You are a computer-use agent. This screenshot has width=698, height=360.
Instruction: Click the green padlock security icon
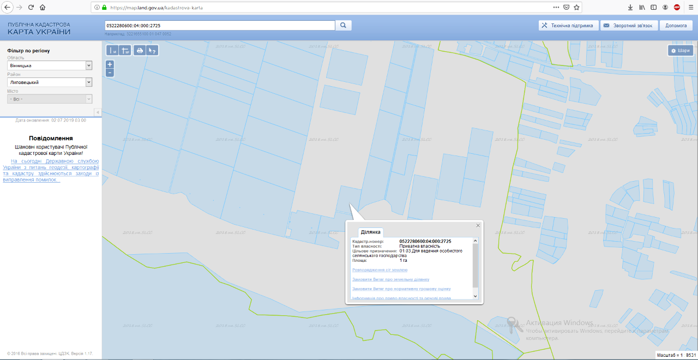click(x=104, y=8)
